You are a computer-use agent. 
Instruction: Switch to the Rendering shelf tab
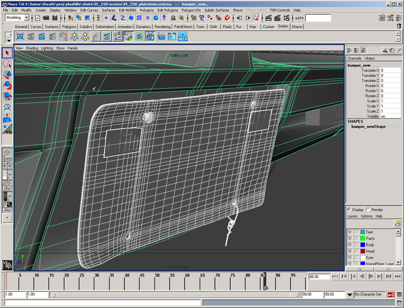pos(162,27)
